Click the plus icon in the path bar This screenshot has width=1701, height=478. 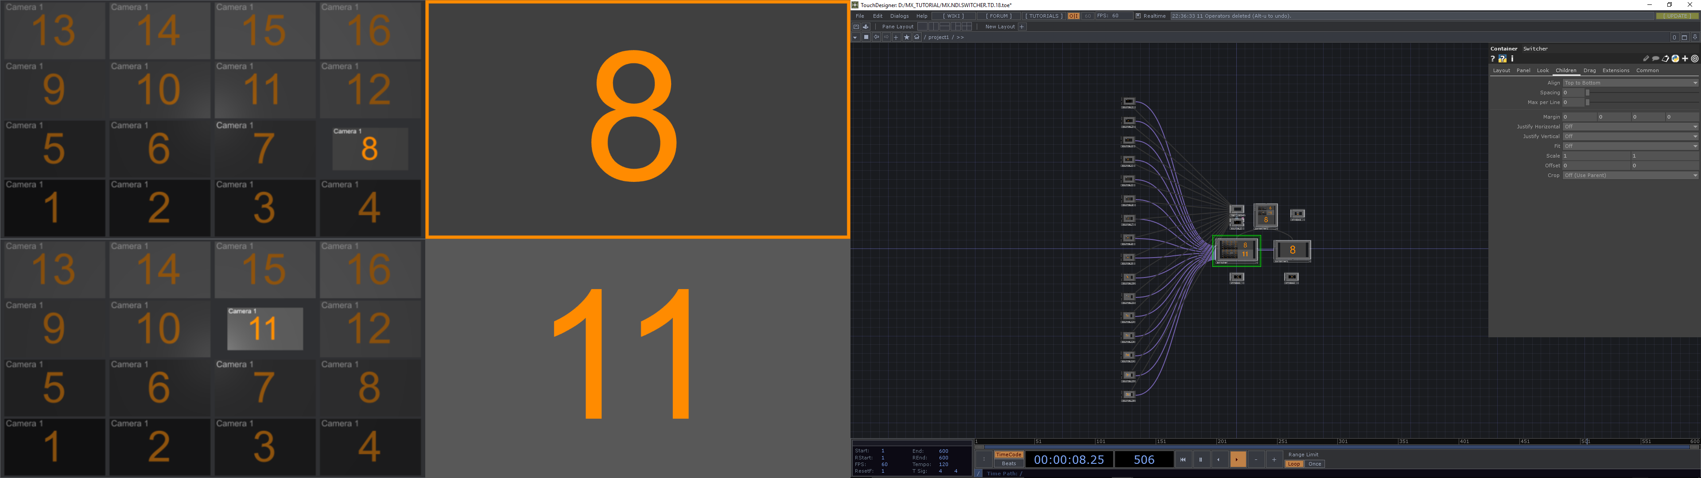(896, 37)
